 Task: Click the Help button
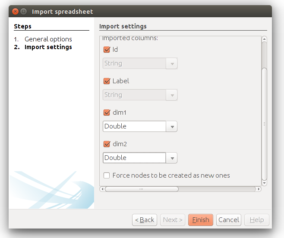click(x=257, y=220)
